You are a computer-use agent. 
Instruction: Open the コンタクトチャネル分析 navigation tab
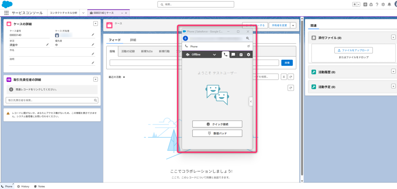click(64, 13)
